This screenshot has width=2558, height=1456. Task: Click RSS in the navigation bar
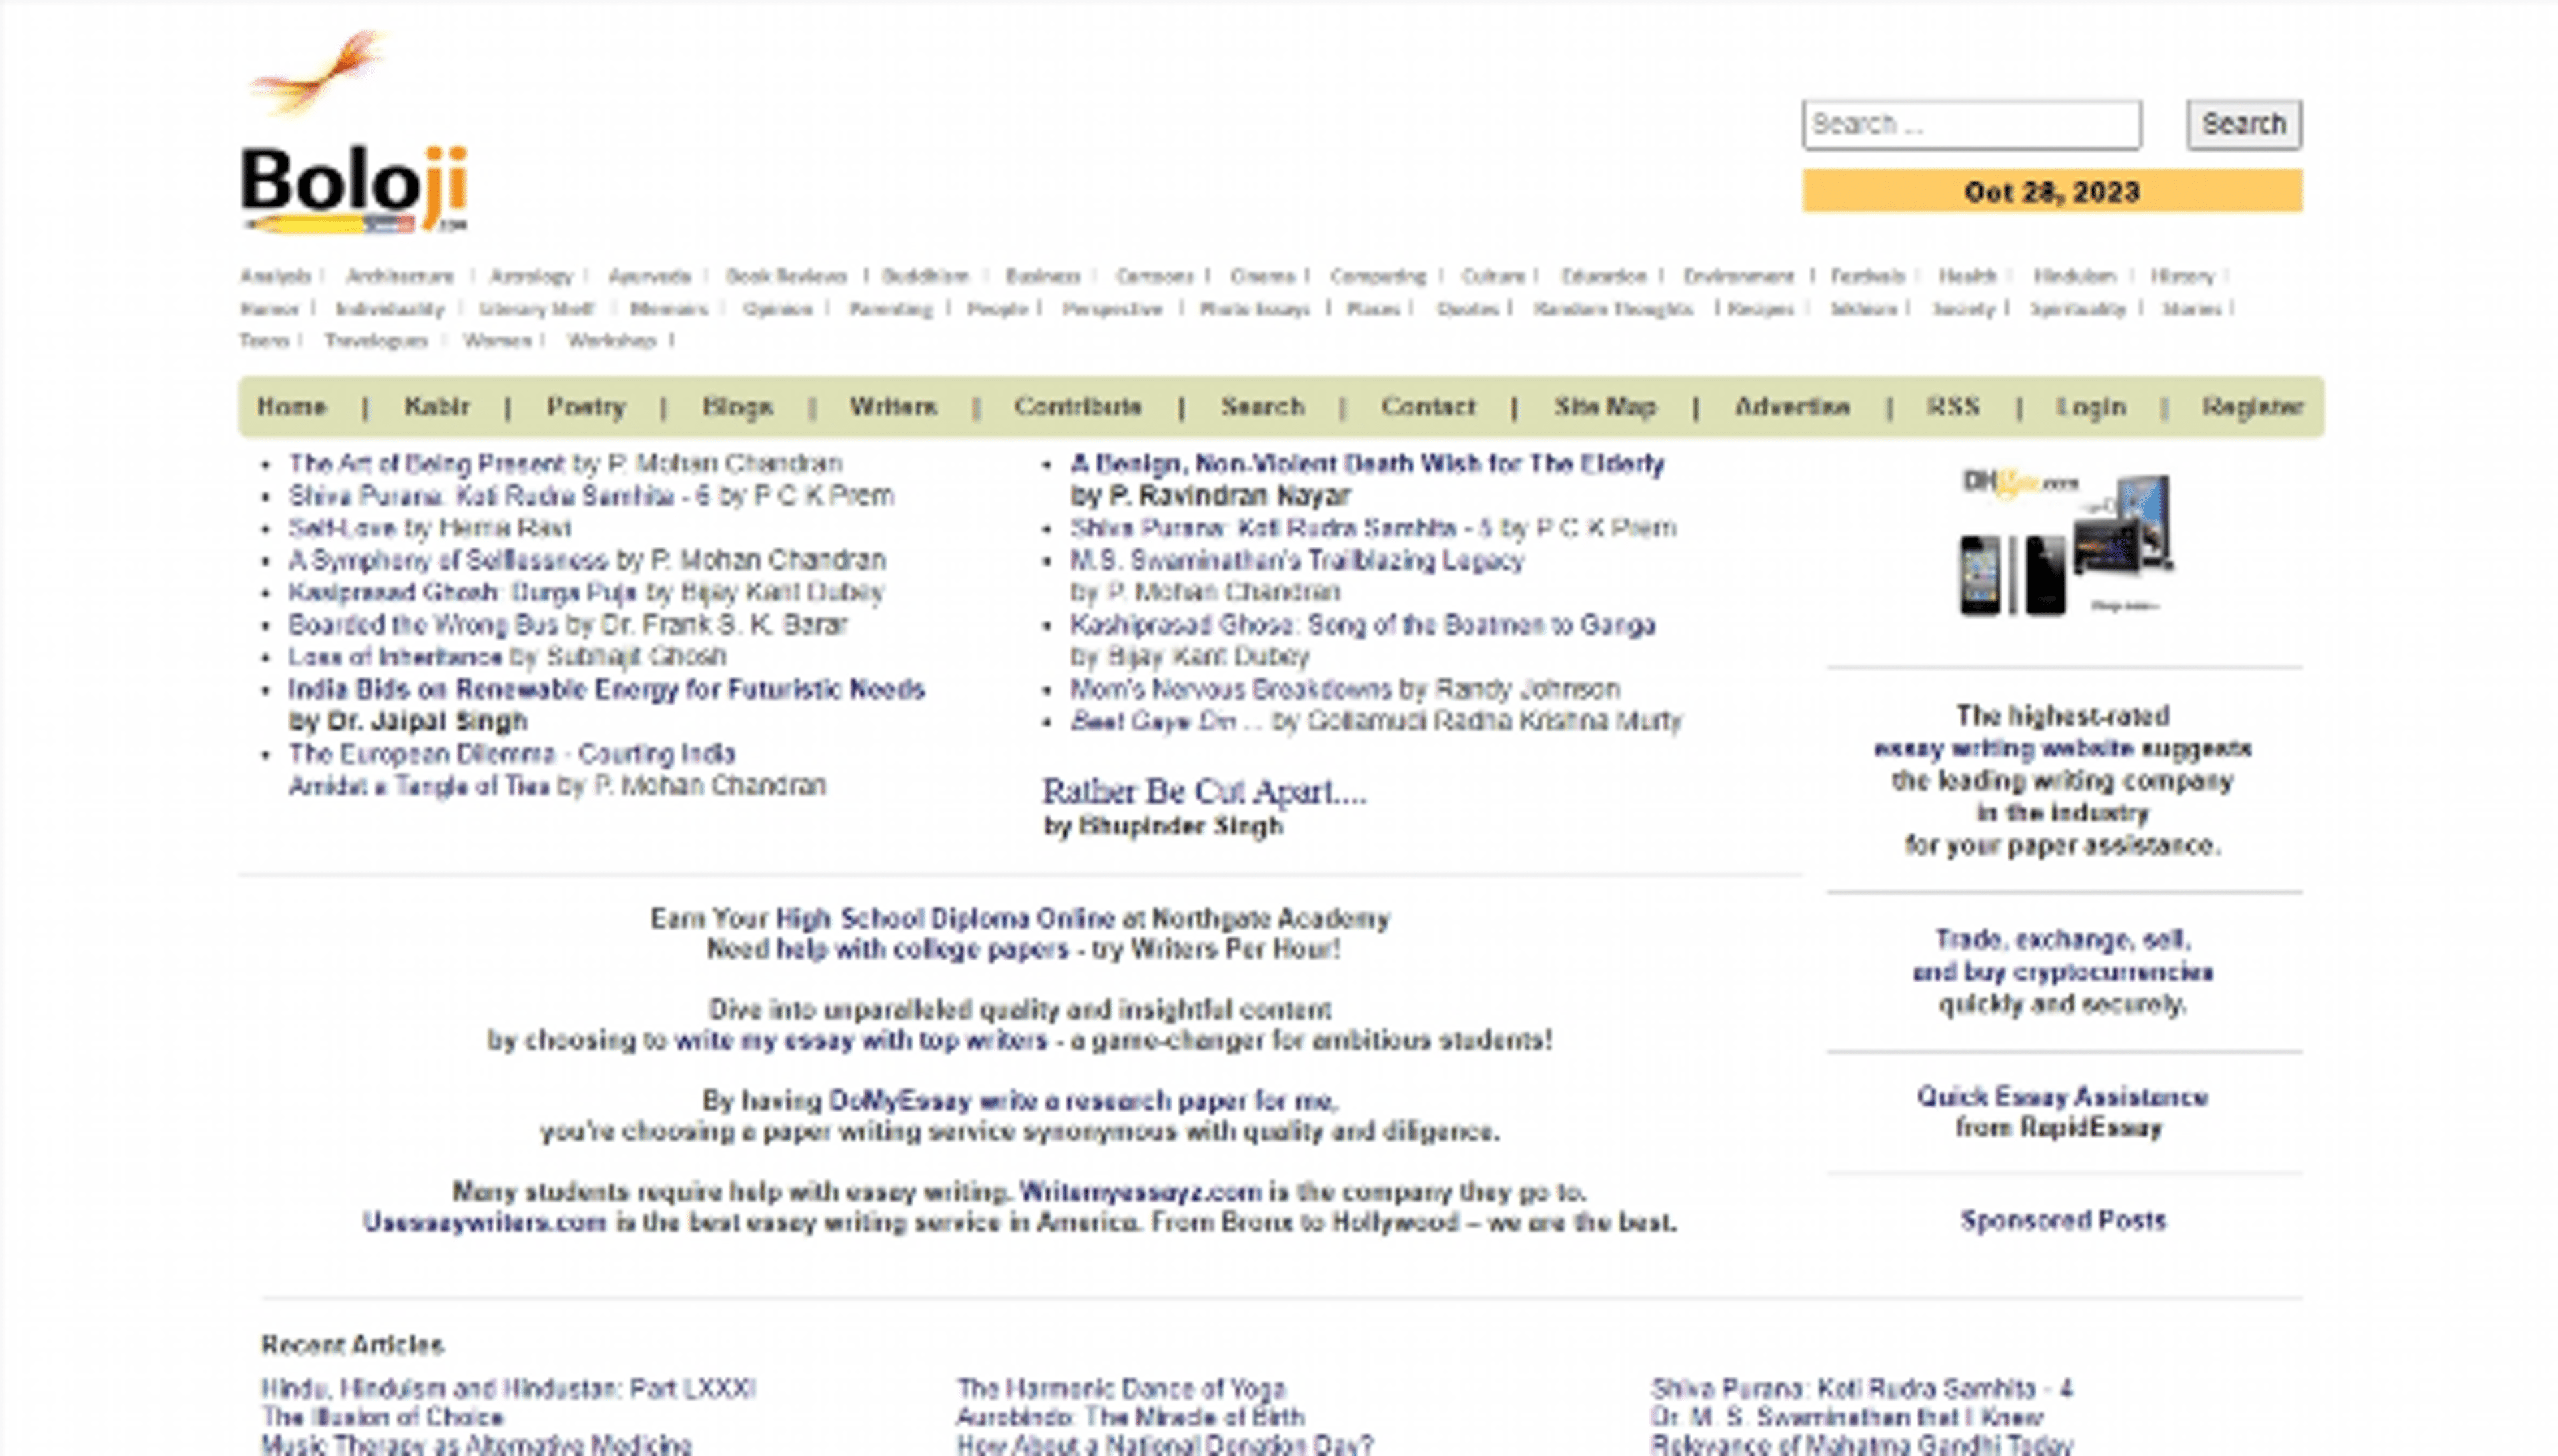coord(1952,407)
